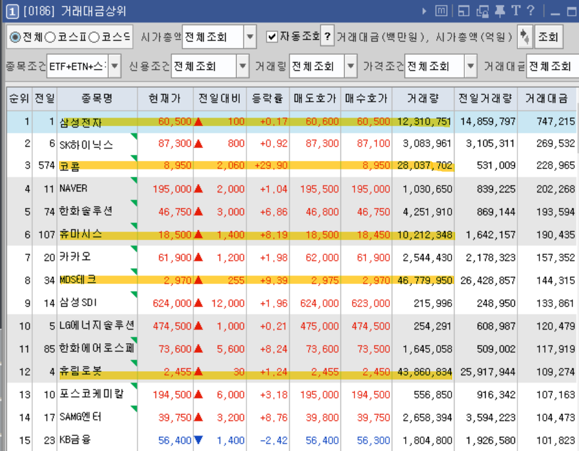Select the 전체 radio button

15,37
